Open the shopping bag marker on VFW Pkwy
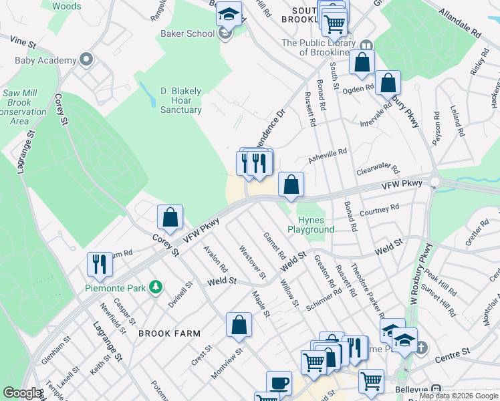This screenshot has height=401, width=500. point(291,184)
